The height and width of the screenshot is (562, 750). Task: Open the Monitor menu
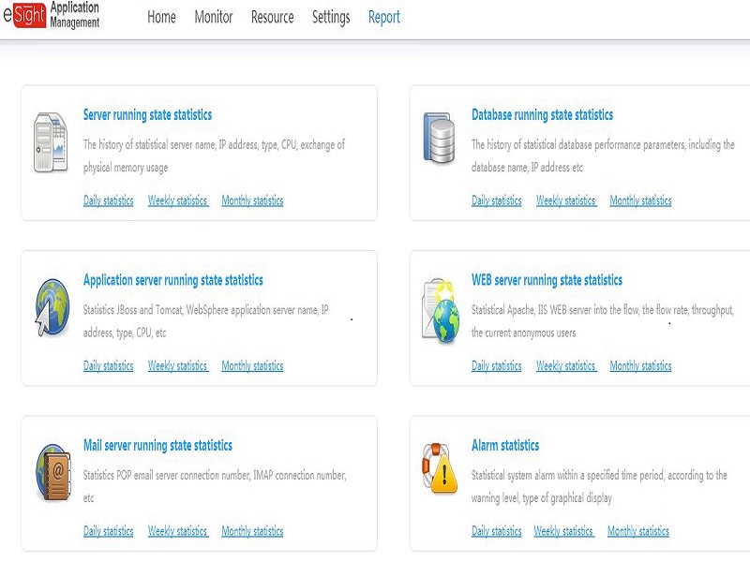click(x=214, y=17)
